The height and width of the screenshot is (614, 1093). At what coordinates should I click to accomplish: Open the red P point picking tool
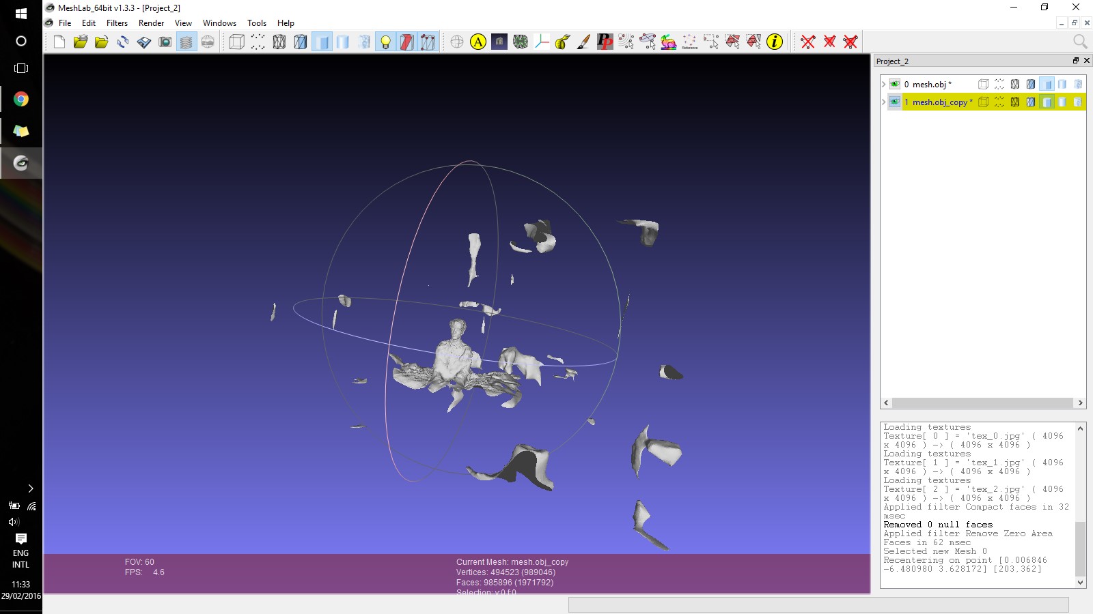click(605, 42)
